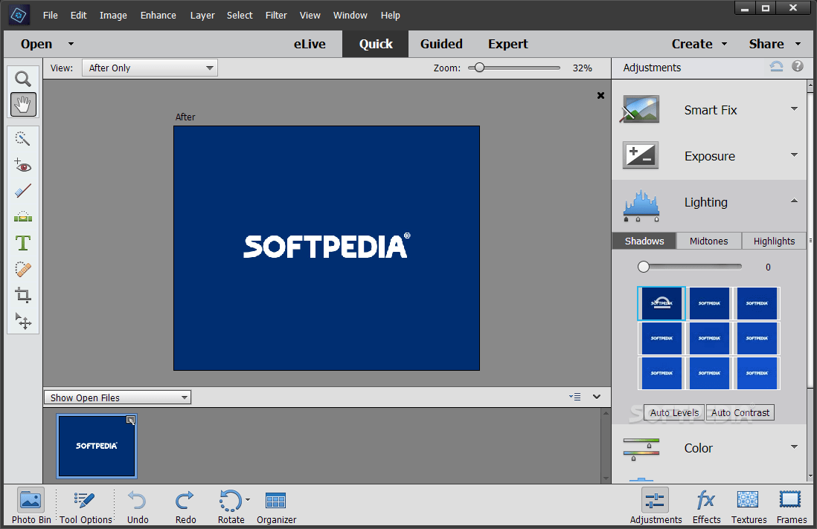The height and width of the screenshot is (529, 817).
Task: Select the Quick mode tab
Action: [x=376, y=45]
